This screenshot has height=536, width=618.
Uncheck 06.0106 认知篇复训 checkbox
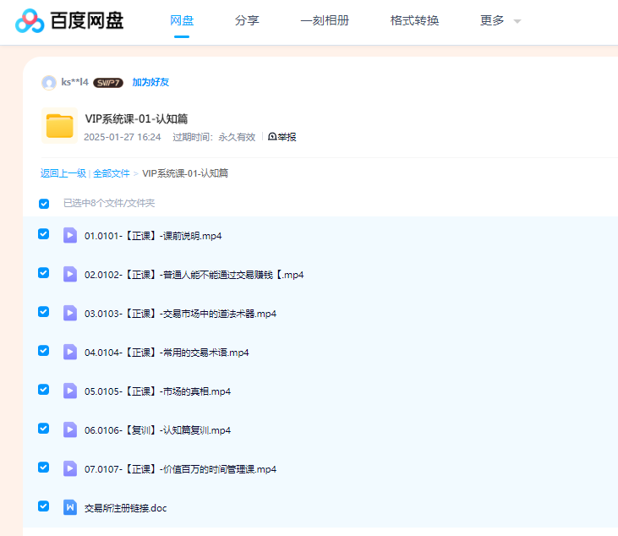pyautogui.click(x=43, y=429)
